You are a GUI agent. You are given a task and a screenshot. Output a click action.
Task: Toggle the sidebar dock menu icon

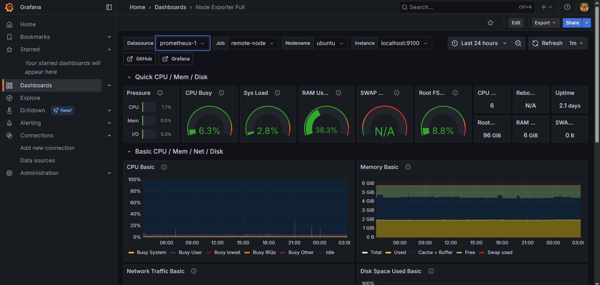coord(109,7)
